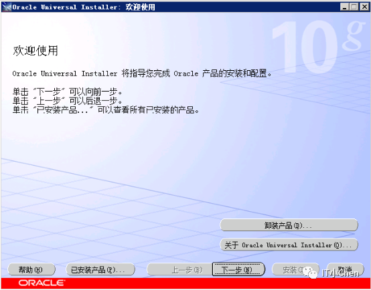
Task: Maximize the installer window
Action: coord(354,7)
